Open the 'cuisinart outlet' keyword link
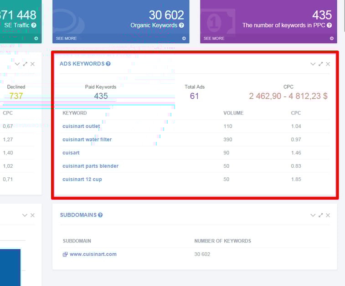Image resolution: width=345 pixels, height=286 pixels. coord(81,126)
